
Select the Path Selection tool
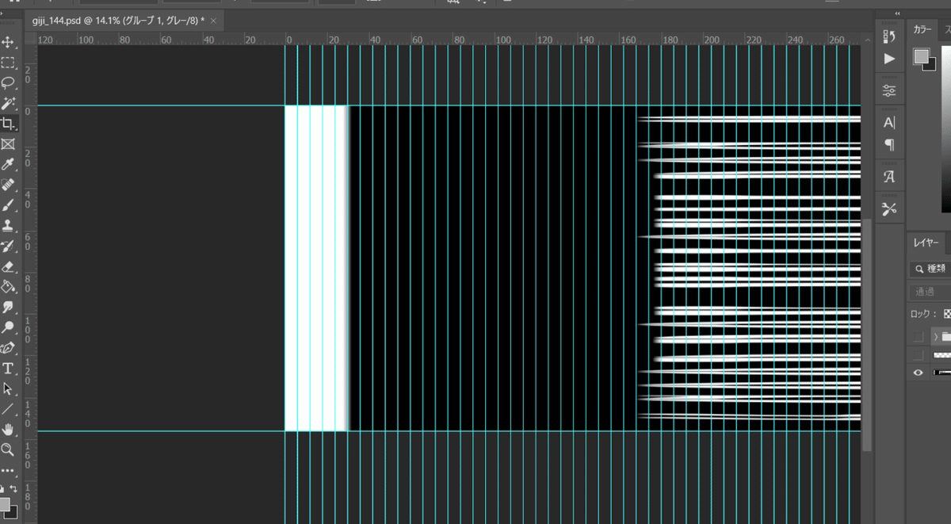point(8,388)
